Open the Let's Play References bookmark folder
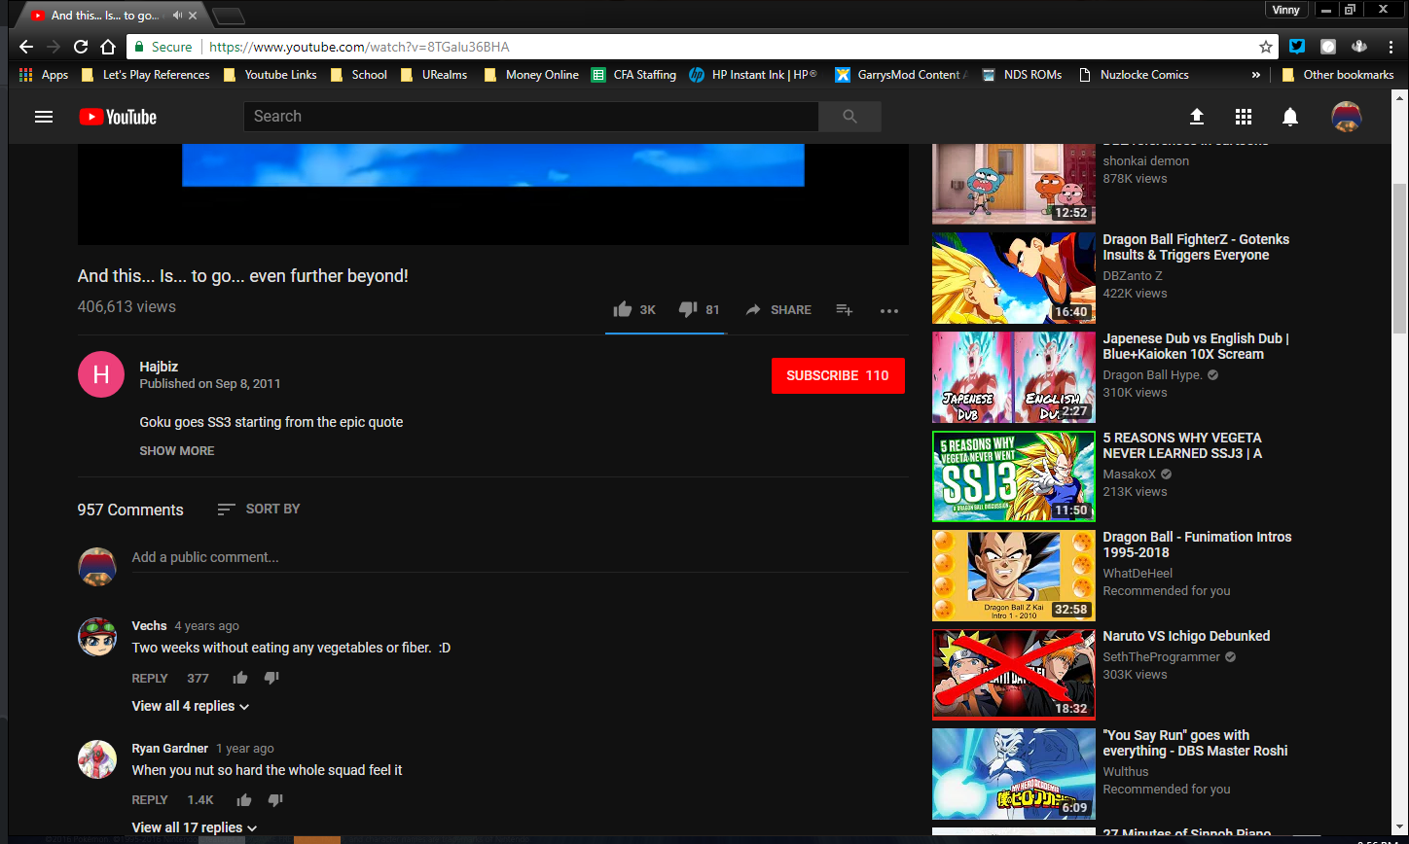Screen dimensions: 1409x844 (x=146, y=75)
